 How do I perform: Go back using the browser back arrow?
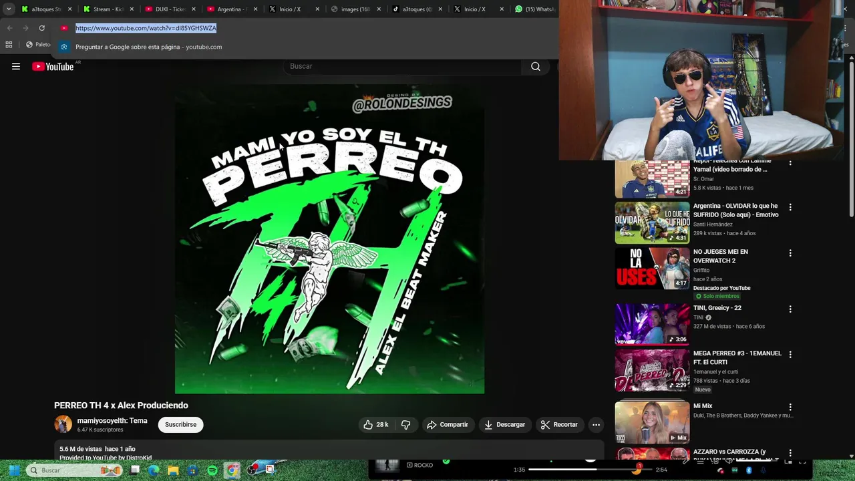[x=9, y=28]
